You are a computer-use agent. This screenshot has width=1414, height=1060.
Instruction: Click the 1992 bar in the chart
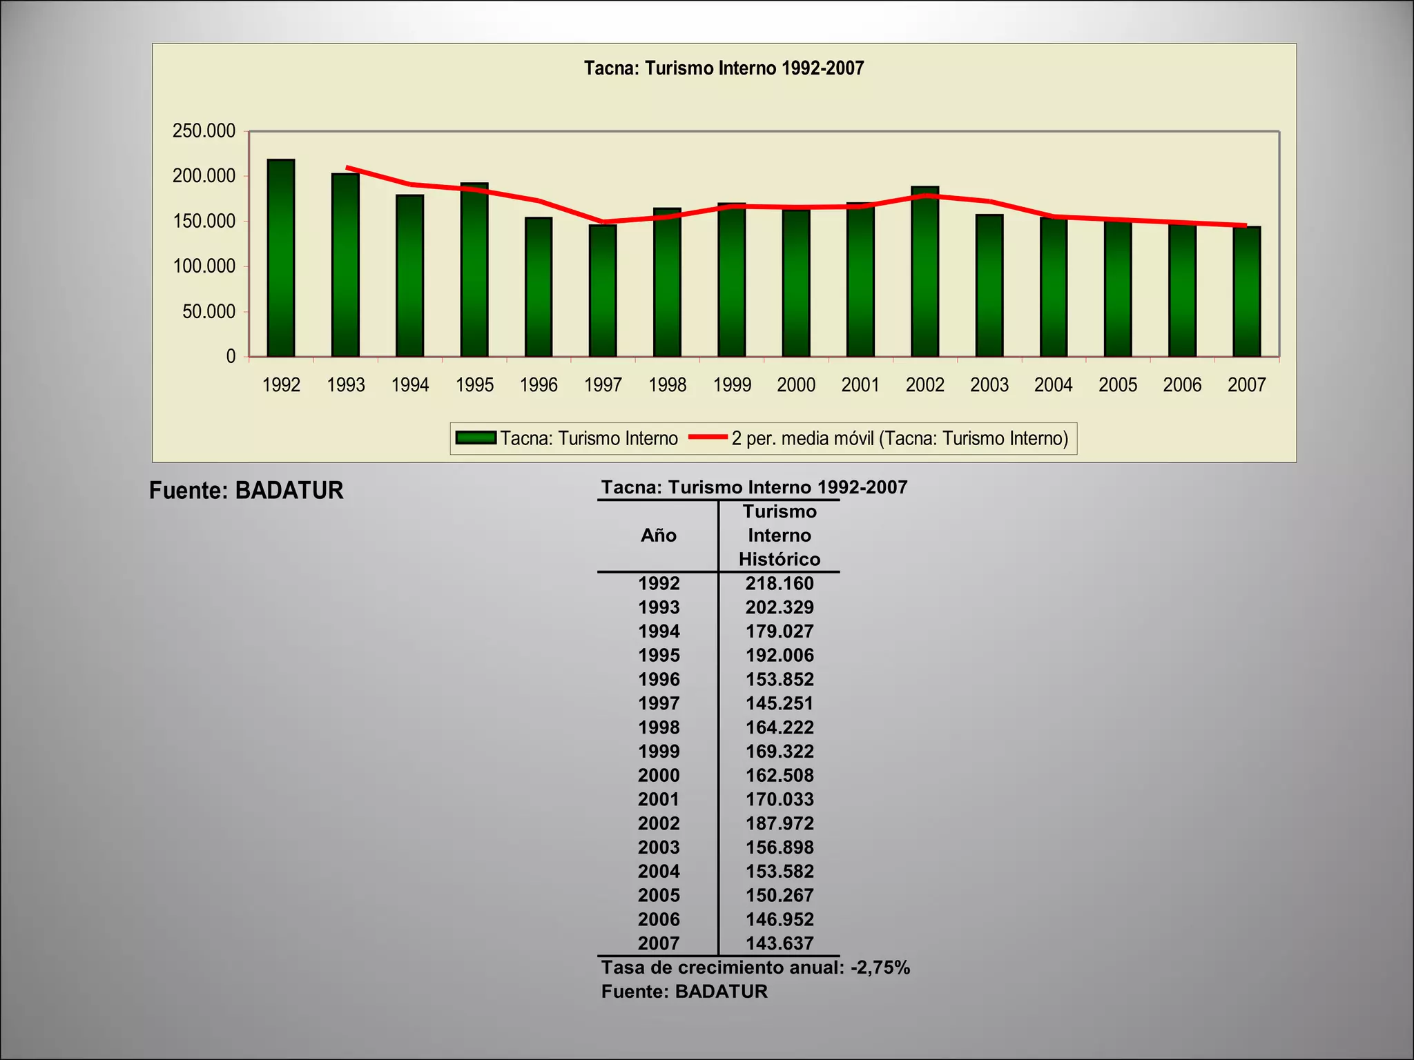[x=281, y=259]
